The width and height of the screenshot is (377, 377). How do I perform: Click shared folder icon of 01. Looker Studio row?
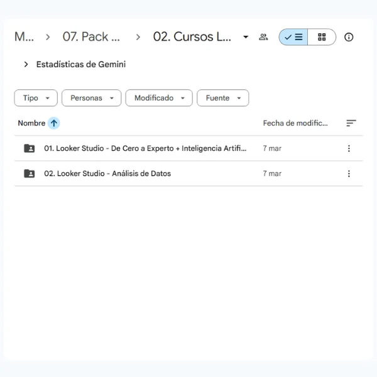(x=30, y=148)
